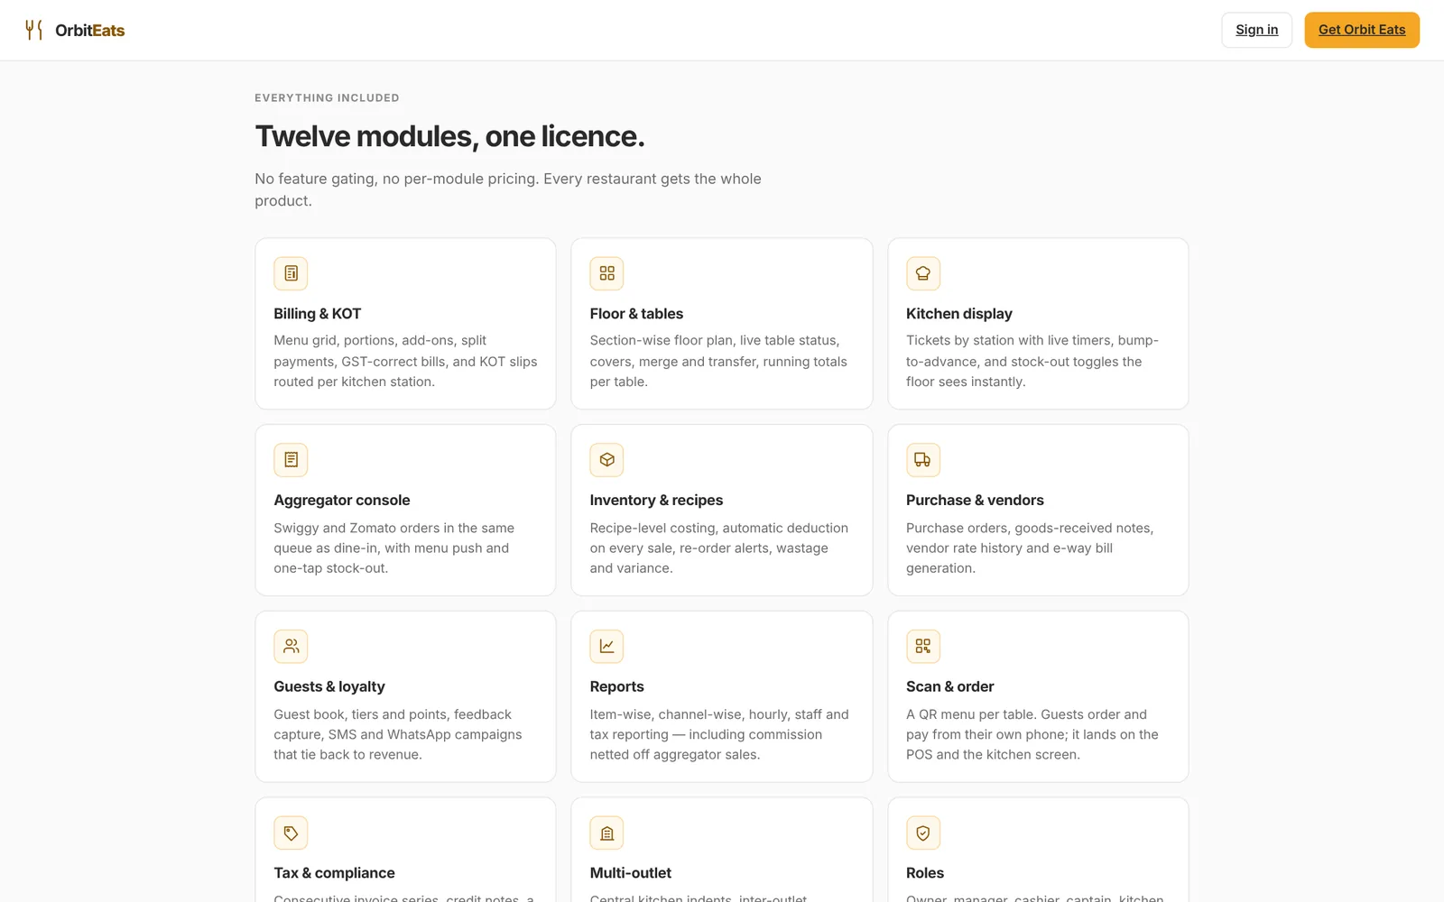The width and height of the screenshot is (1444, 902).
Task: Click the Roles shield check icon
Action: [x=923, y=833]
